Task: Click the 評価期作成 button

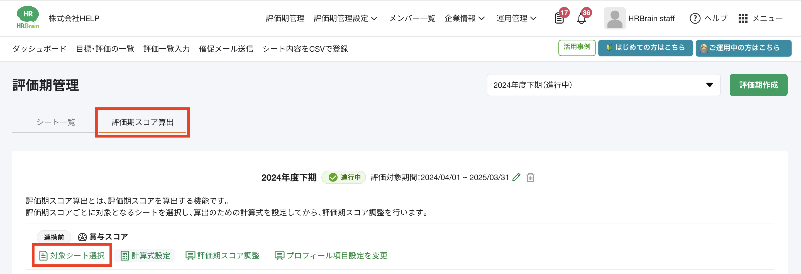Action: (x=758, y=85)
